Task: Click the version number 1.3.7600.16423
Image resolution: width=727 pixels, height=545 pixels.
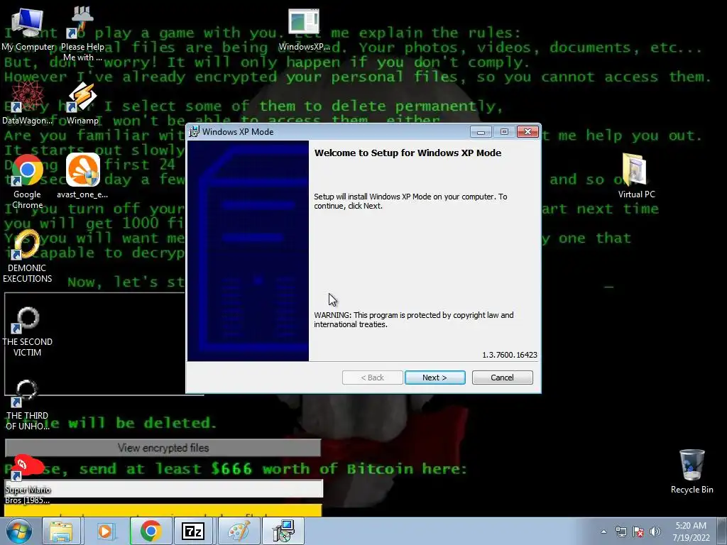Action: click(510, 355)
